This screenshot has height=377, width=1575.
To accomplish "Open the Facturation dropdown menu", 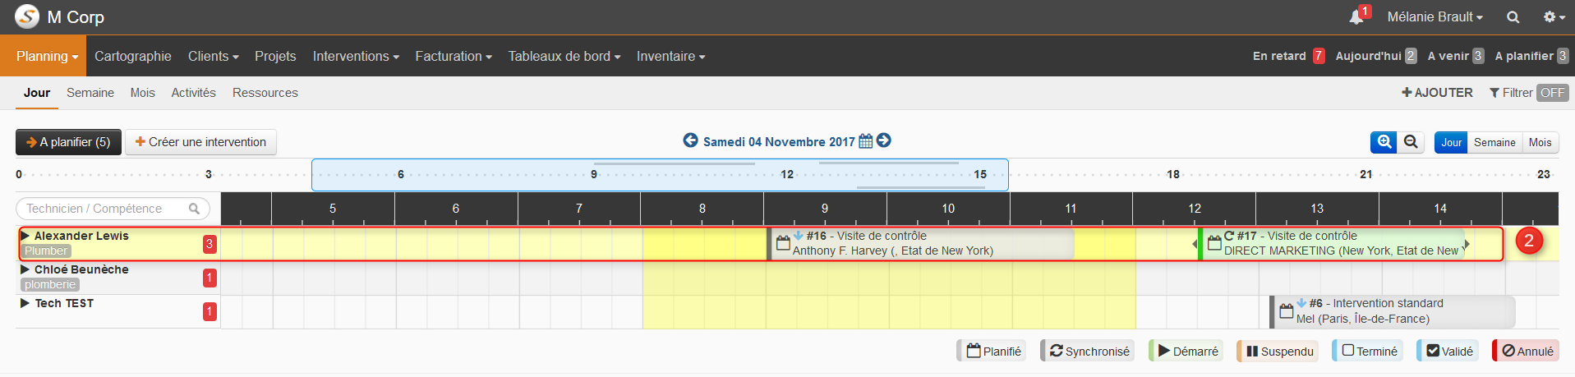I will pos(454,56).
